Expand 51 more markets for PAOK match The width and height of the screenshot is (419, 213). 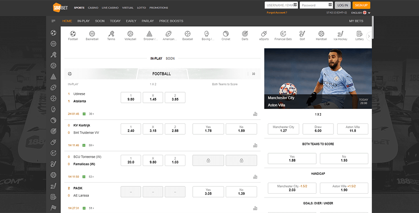tap(92, 208)
